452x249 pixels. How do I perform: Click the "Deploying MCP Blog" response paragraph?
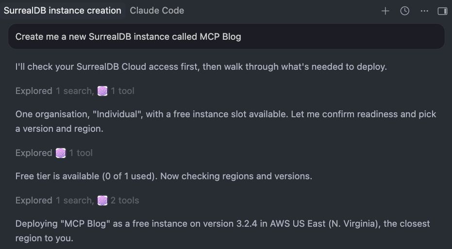(222, 231)
